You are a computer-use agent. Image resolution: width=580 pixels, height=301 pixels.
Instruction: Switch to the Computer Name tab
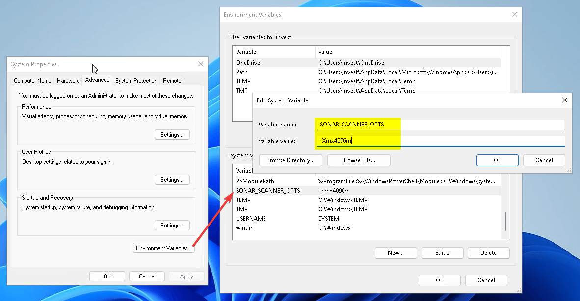point(32,80)
